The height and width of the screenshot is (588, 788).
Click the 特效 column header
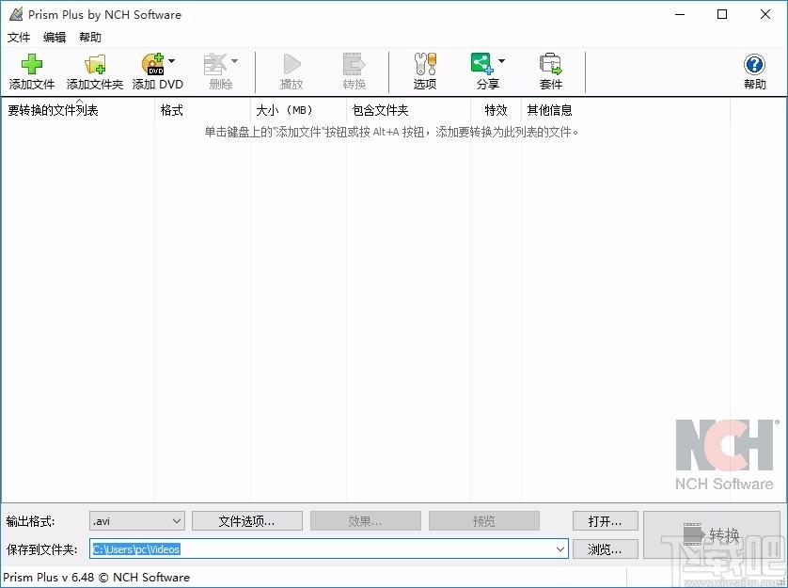(496, 110)
